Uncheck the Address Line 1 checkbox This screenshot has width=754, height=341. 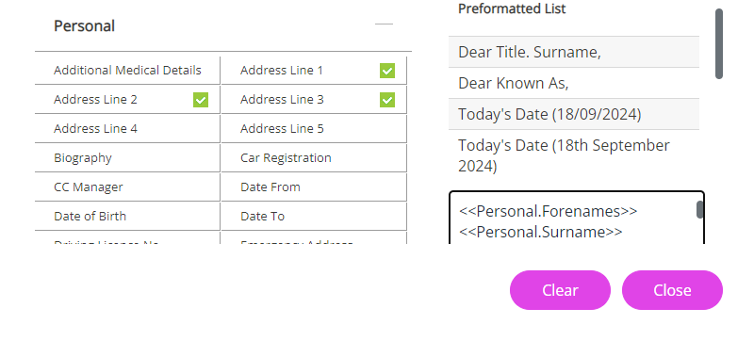tap(387, 71)
